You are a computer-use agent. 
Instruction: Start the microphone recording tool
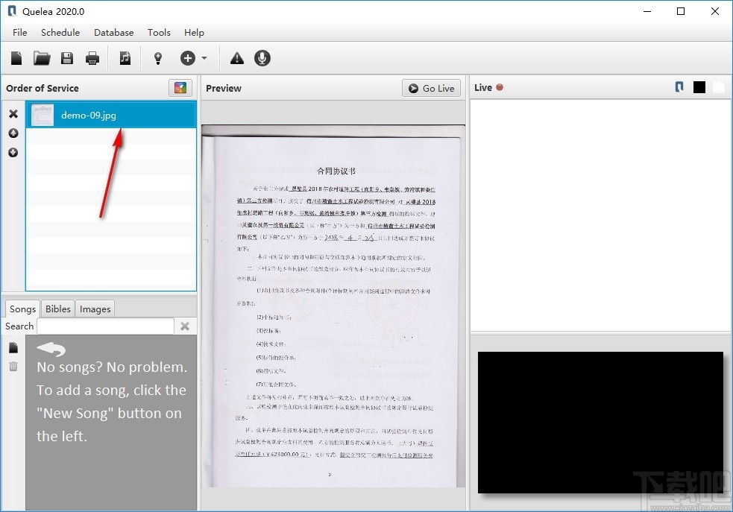(262, 58)
